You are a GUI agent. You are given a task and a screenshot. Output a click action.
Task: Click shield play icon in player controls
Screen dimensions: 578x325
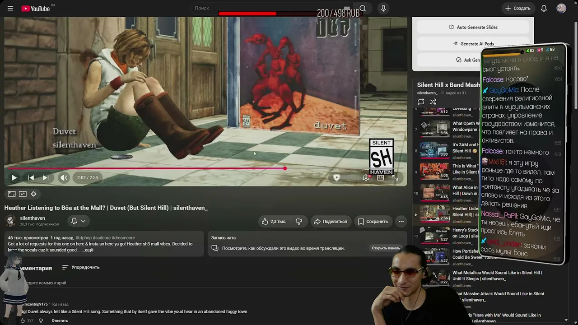pos(336,178)
